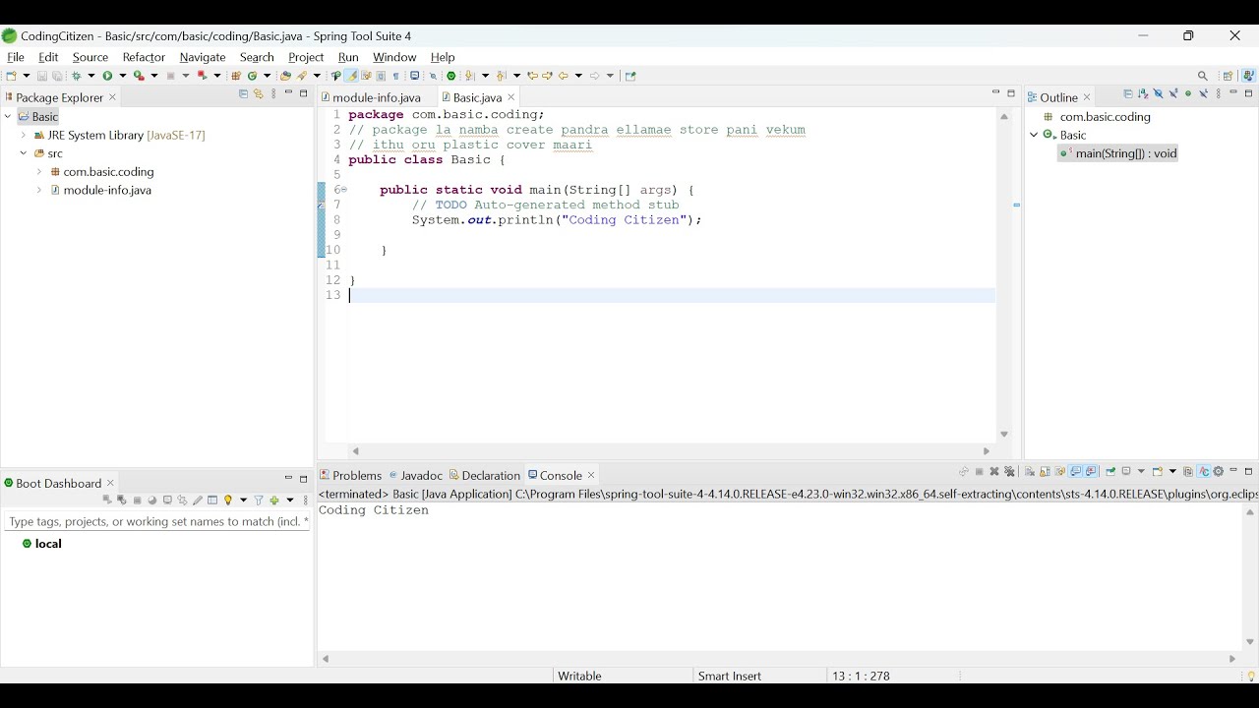Select main(String[]) : void in Outline
This screenshot has width=1259, height=708.
click(x=1118, y=153)
